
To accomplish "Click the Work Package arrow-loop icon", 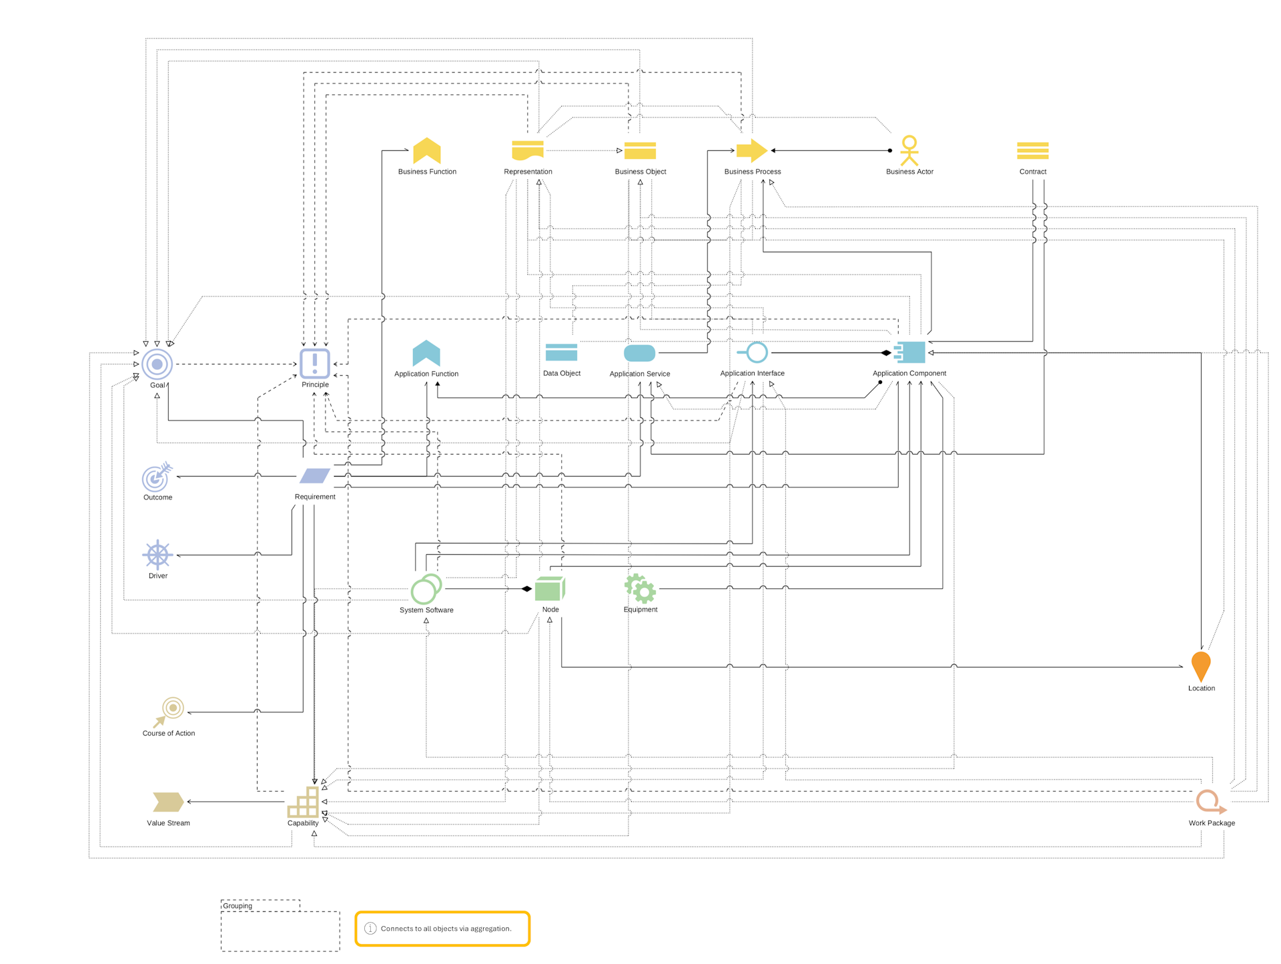I will [1207, 801].
